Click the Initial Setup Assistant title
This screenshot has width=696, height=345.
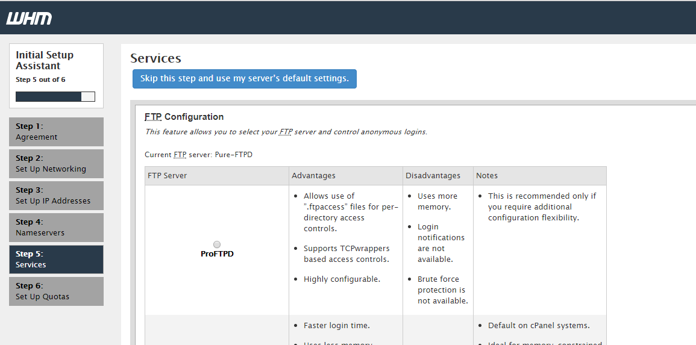tap(45, 60)
